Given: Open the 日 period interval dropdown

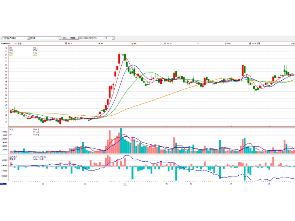Looking at the screenshot, I should pos(113,38).
